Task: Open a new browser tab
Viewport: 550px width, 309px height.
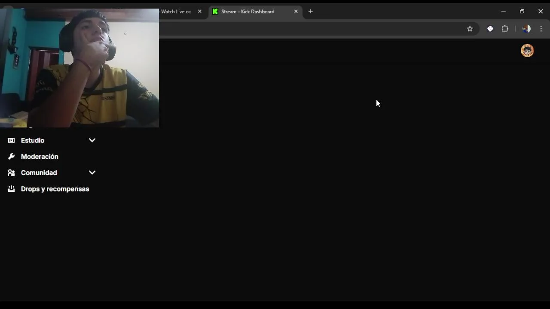Action: click(x=310, y=12)
